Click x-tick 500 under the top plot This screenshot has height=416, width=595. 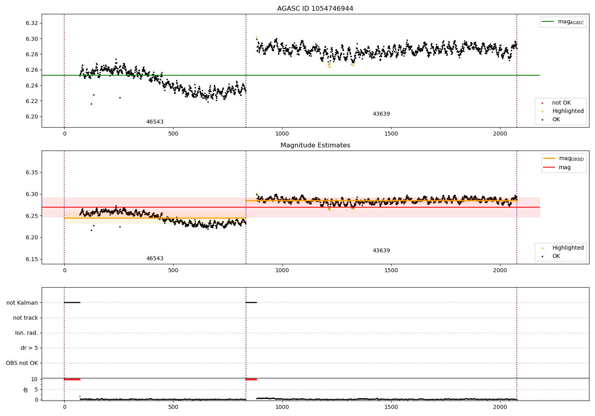[x=173, y=134]
